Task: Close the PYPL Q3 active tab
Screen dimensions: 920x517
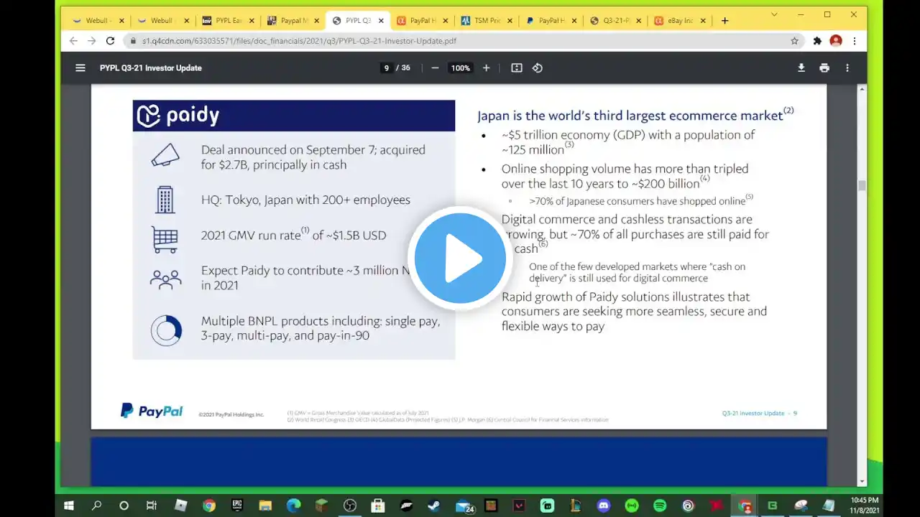Action: 381,21
